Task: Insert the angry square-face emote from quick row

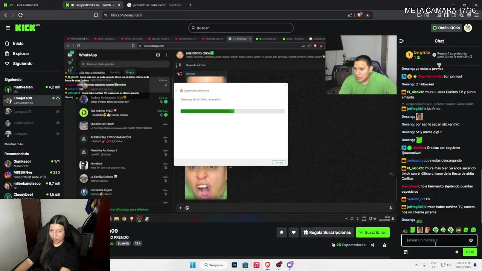Action: pos(458,230)
